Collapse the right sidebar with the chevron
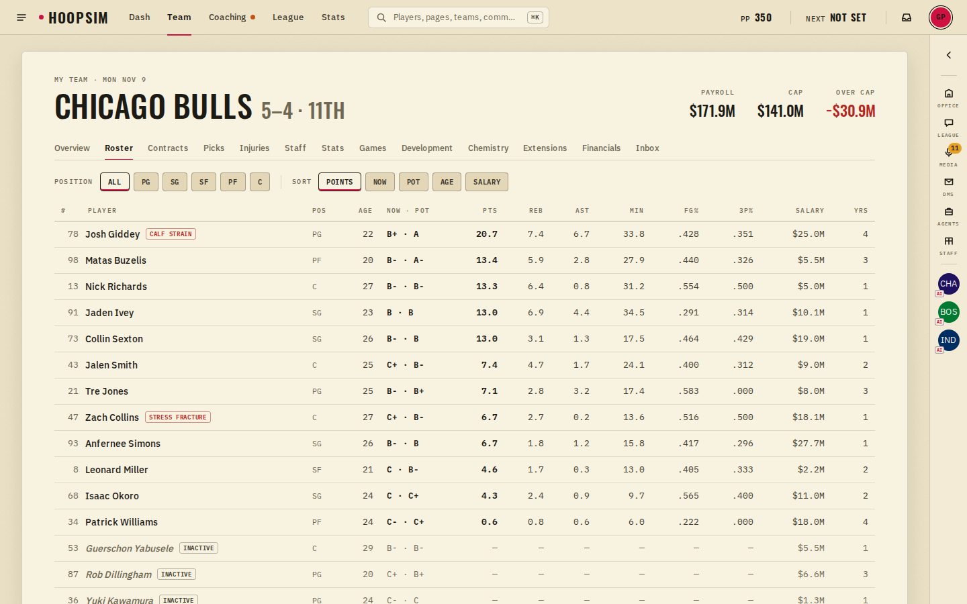This screenshot has width=967, height=604. (x=948, y=55)
